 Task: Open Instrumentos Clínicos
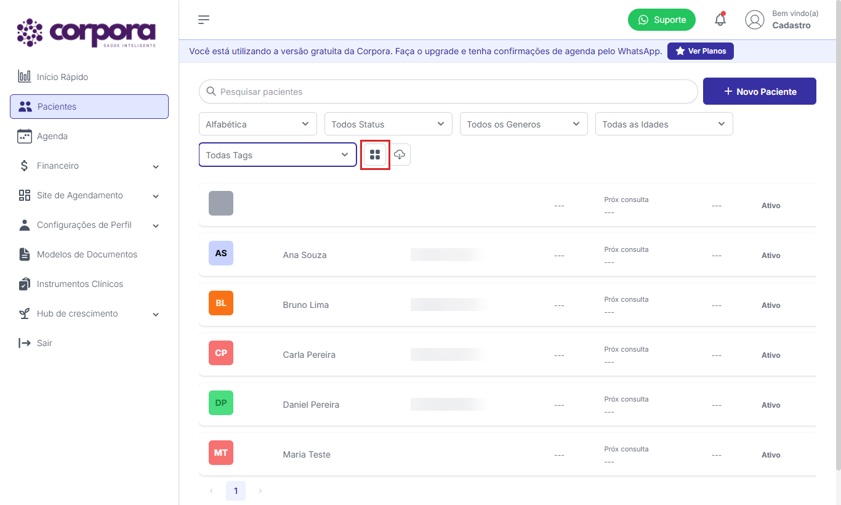pyautogui.click(x=89, y=284)
